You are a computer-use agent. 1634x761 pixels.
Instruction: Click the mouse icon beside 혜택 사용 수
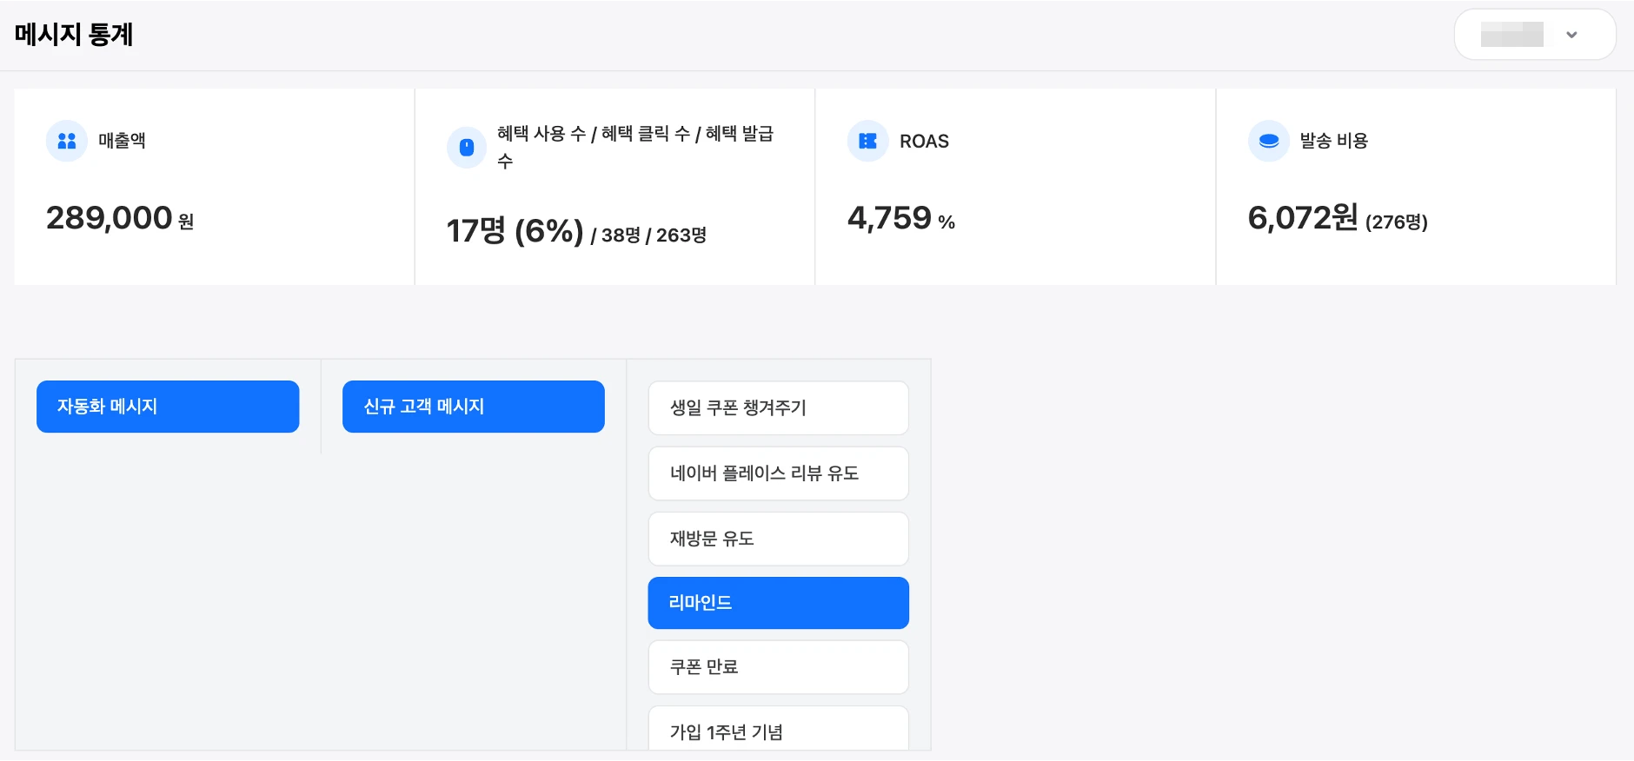tap(467, 147)
